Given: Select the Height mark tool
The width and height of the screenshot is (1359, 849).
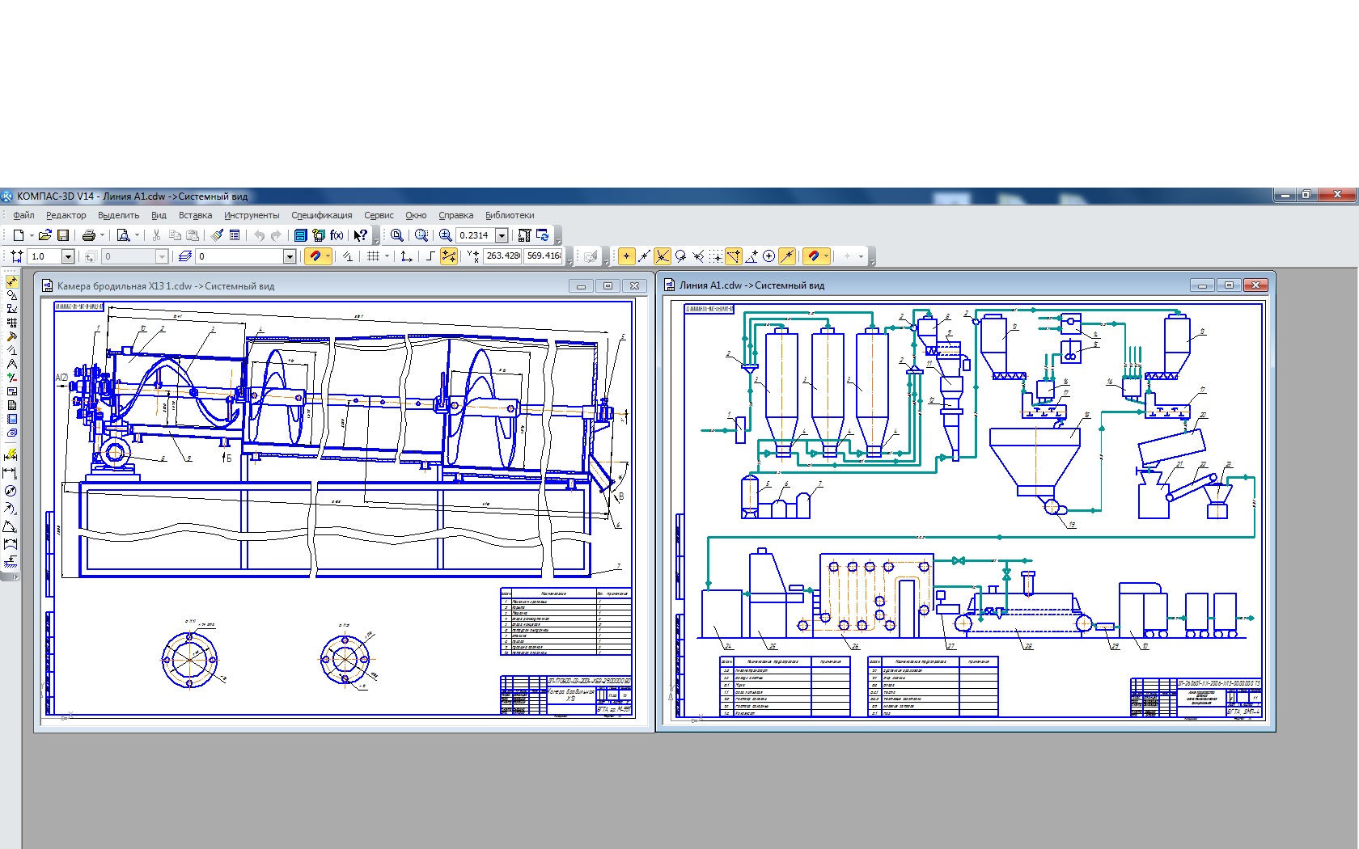Looking at the screenshot, I should [x=11, y=561].
